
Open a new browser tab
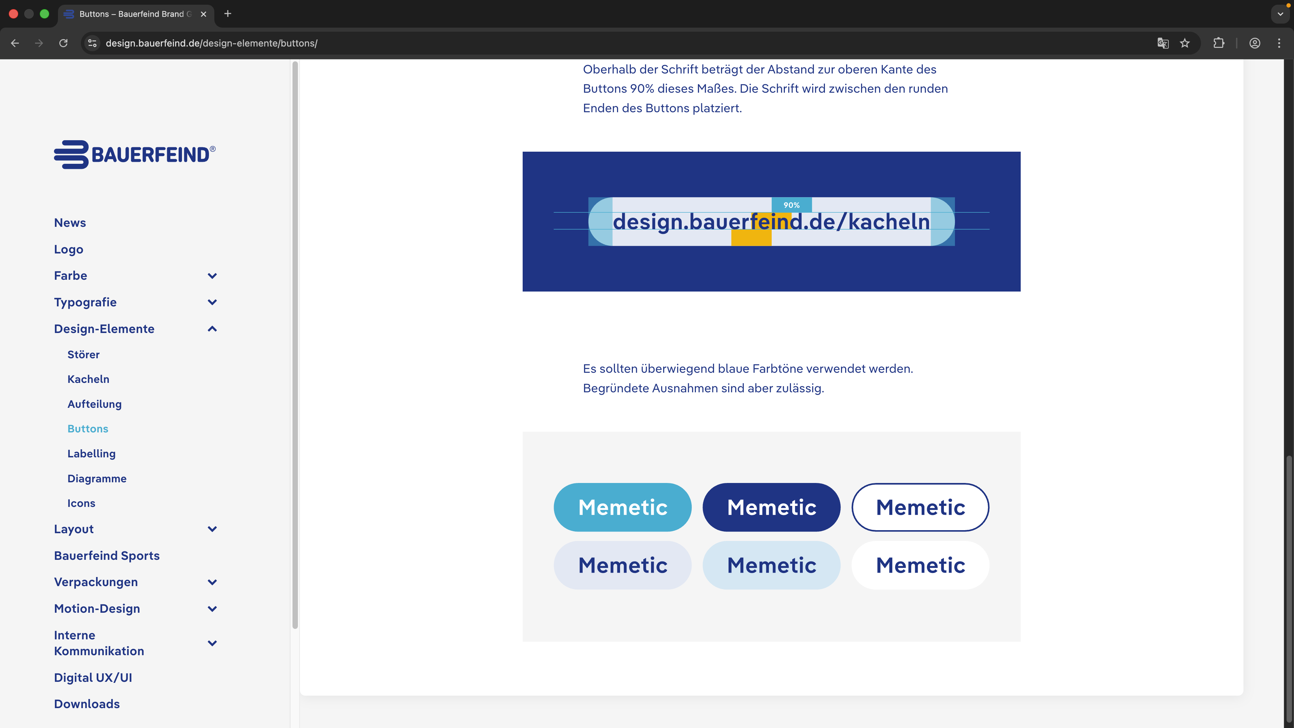point(227,13)
